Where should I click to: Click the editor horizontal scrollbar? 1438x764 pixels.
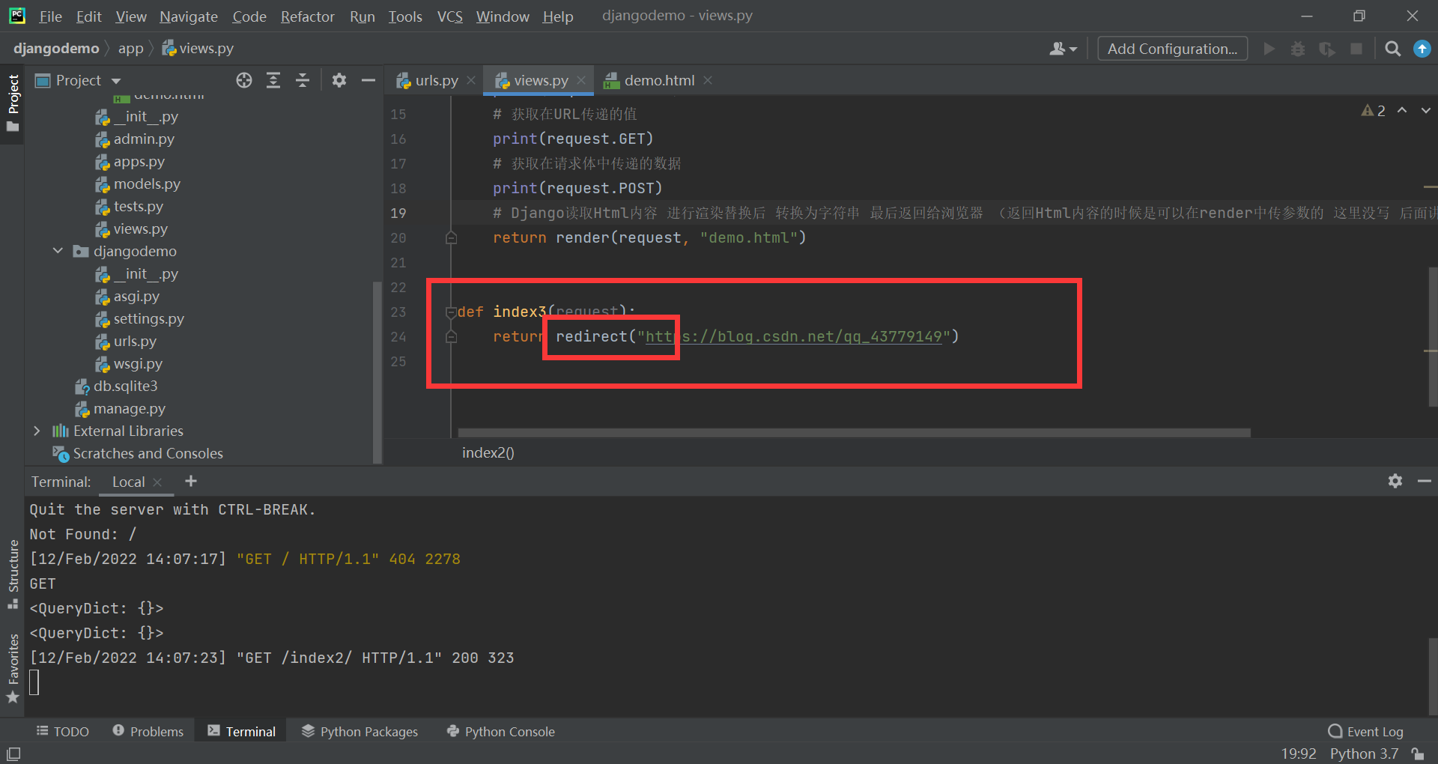click(854, 433)
